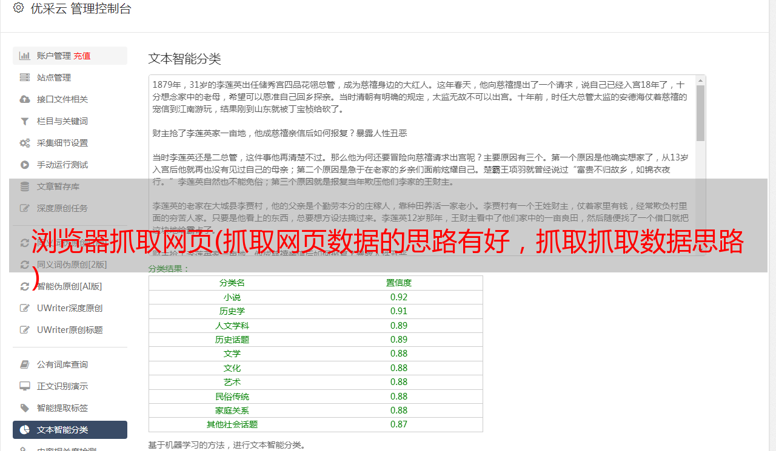Click the cloud upload icon for 接口文件相关
Viewport: 776px width, 451px height.
click(25, 99)
